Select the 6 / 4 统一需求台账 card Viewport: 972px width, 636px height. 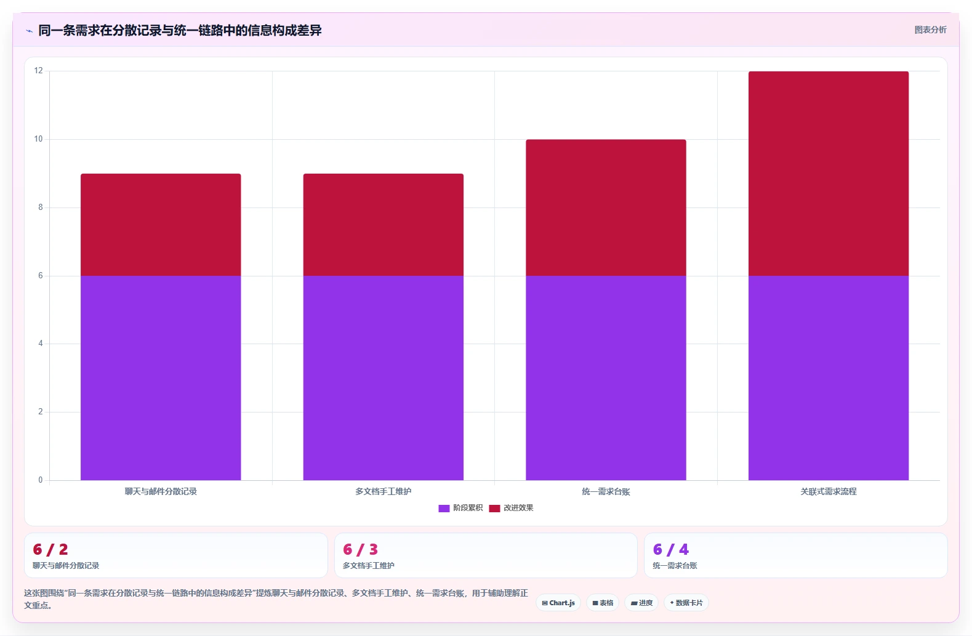coord(795,555)
